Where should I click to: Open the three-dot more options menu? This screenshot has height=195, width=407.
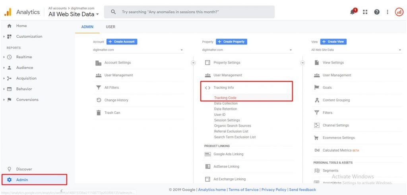[x=388, y=12]
